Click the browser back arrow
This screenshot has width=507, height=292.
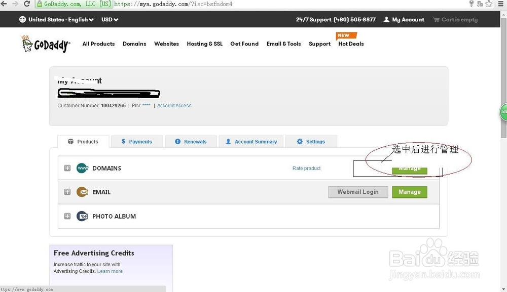[x=4, y=4]
